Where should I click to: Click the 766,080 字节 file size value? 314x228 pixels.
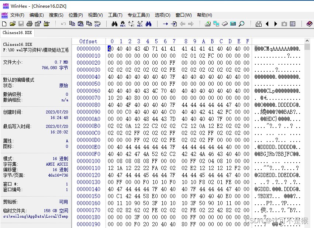click(x=55, y=68)
